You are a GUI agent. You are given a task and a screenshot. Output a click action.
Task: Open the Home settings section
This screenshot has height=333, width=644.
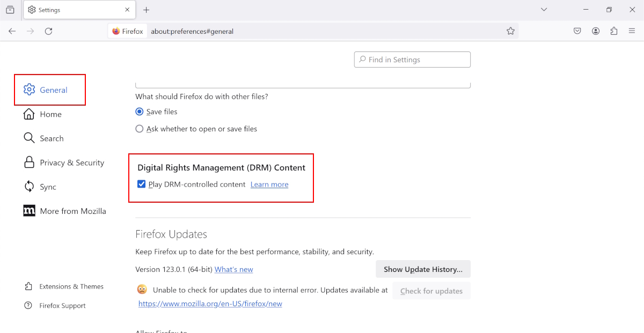click(x=50, y=114)
